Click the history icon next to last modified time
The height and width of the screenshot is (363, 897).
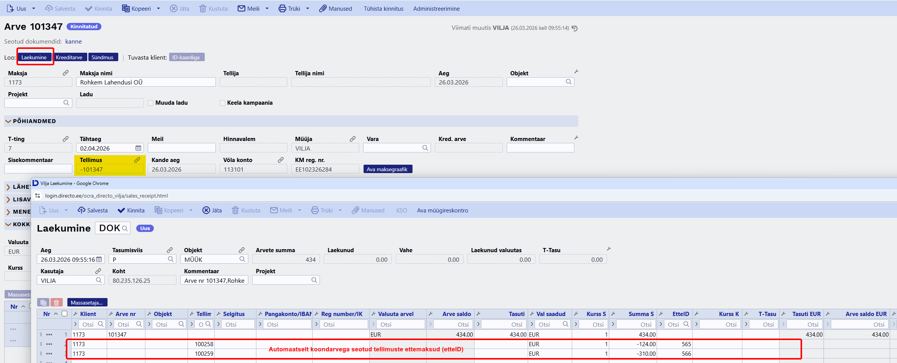tap(574, 28)
